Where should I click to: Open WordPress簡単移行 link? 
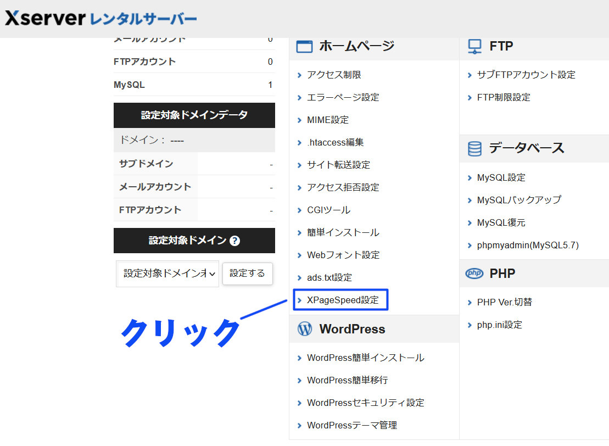(347, 380)
